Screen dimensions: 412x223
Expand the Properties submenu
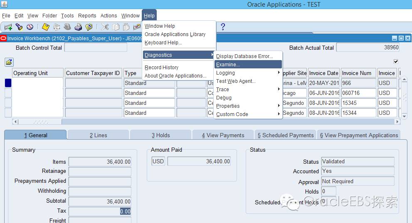pos(248,106)
